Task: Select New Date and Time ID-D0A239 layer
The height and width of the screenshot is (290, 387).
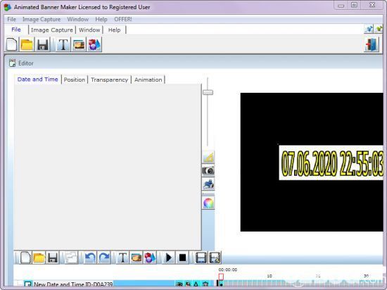Action: [73, 284]
